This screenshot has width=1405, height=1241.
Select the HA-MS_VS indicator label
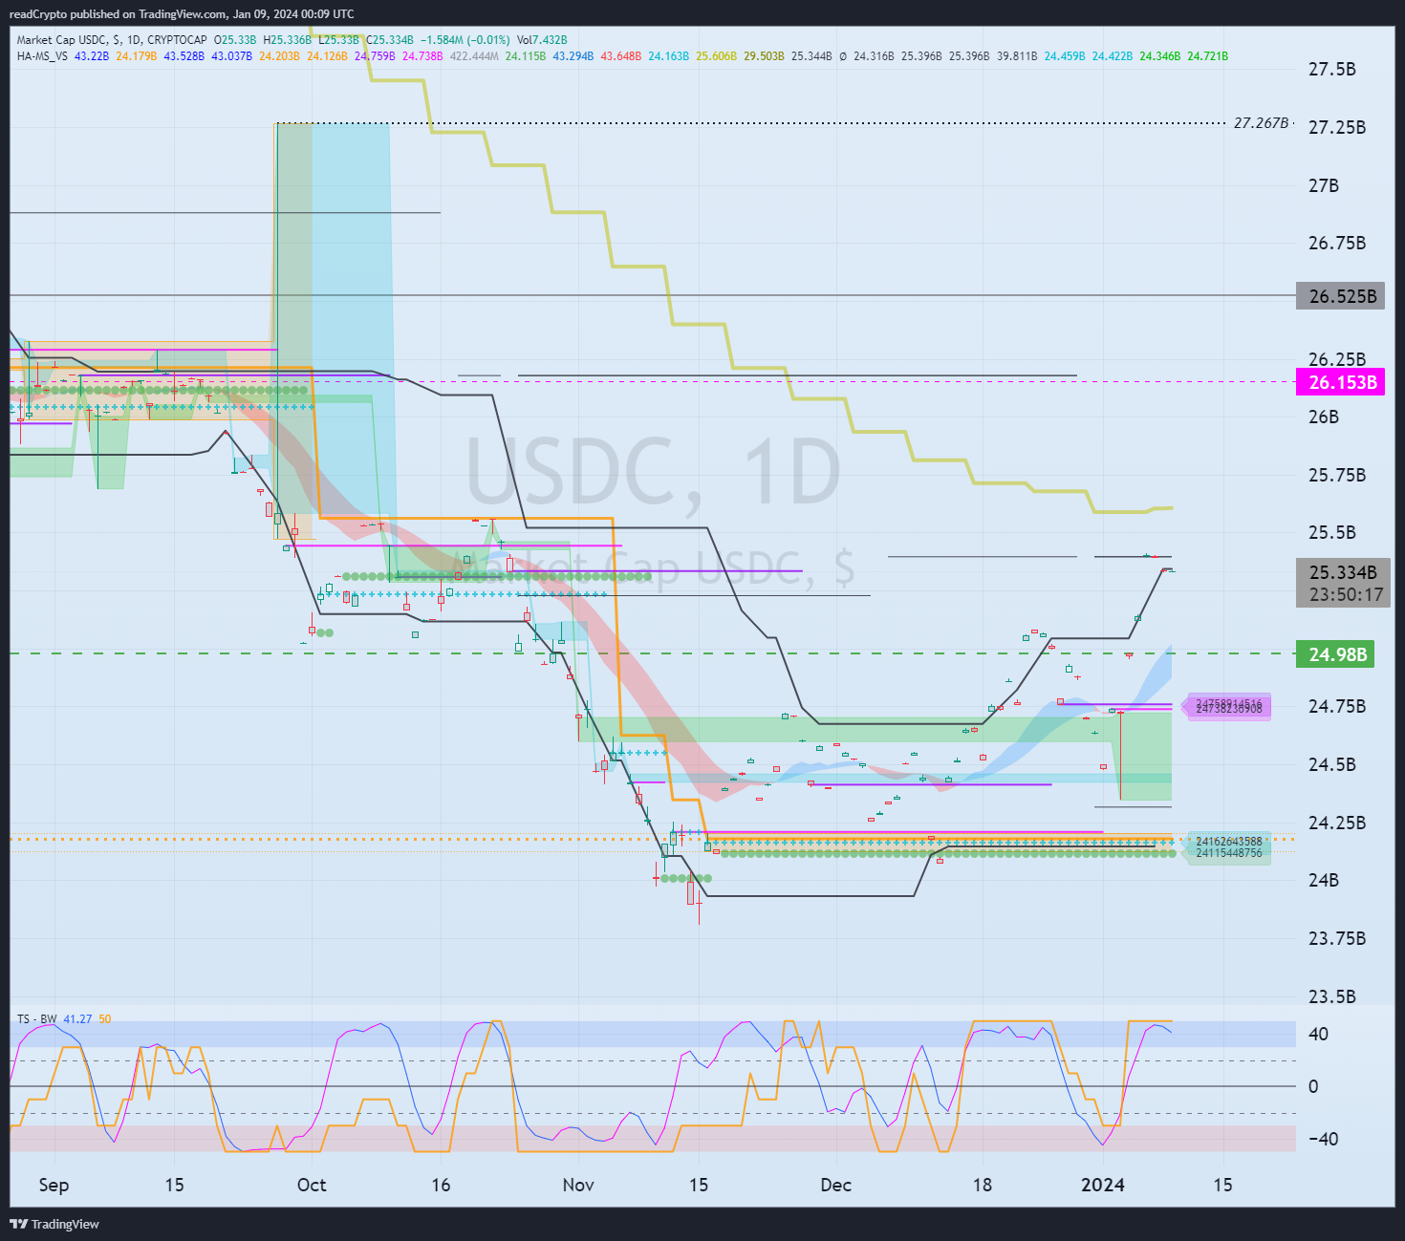point(42,56)
